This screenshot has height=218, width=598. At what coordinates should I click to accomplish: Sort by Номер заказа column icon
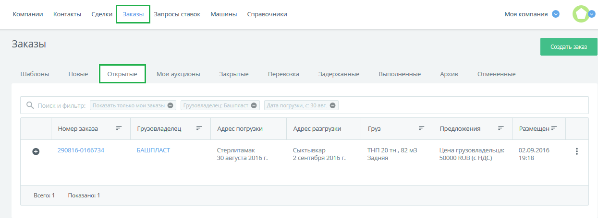(119, 128)
